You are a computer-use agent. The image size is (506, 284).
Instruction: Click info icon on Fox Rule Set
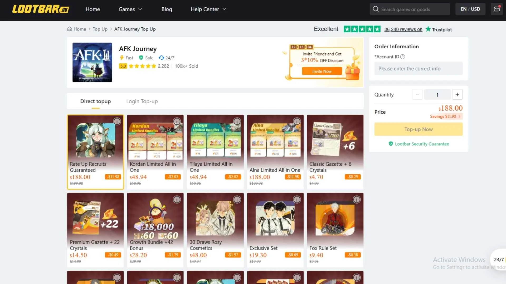[x=357, y=200]
